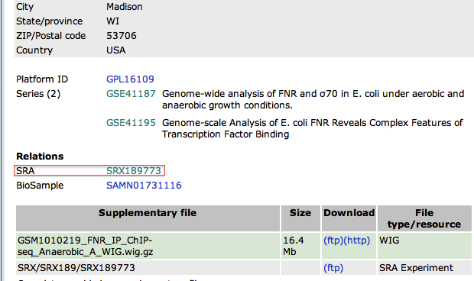Image resolution: width=474 pixels, height=281 pixels.
Task: Open BioSample SAMN01731116 link
Action: (x=144, y=186)
